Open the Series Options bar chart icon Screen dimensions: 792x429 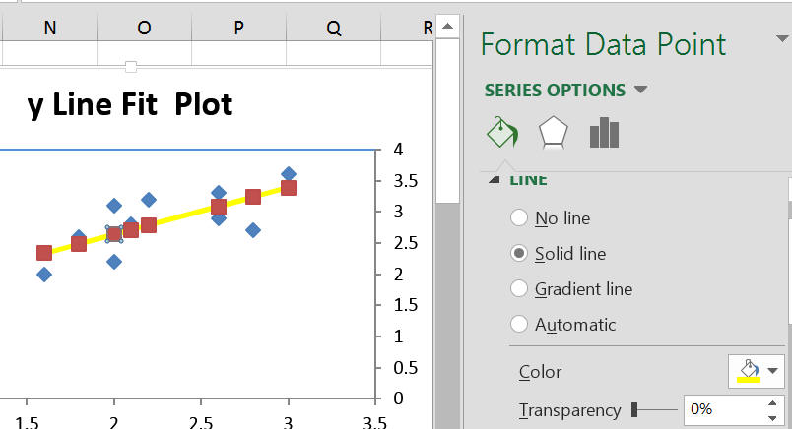[x=604, y=133]
